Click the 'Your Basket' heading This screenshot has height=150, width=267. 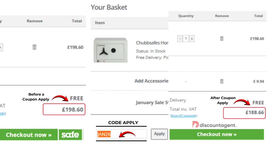(x=109, y=7)
